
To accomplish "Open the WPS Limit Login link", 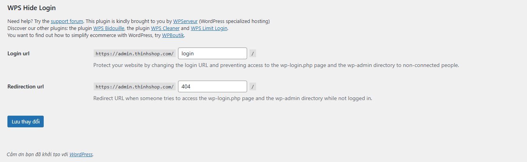I will pyautogui.click(x=209, y=28).
